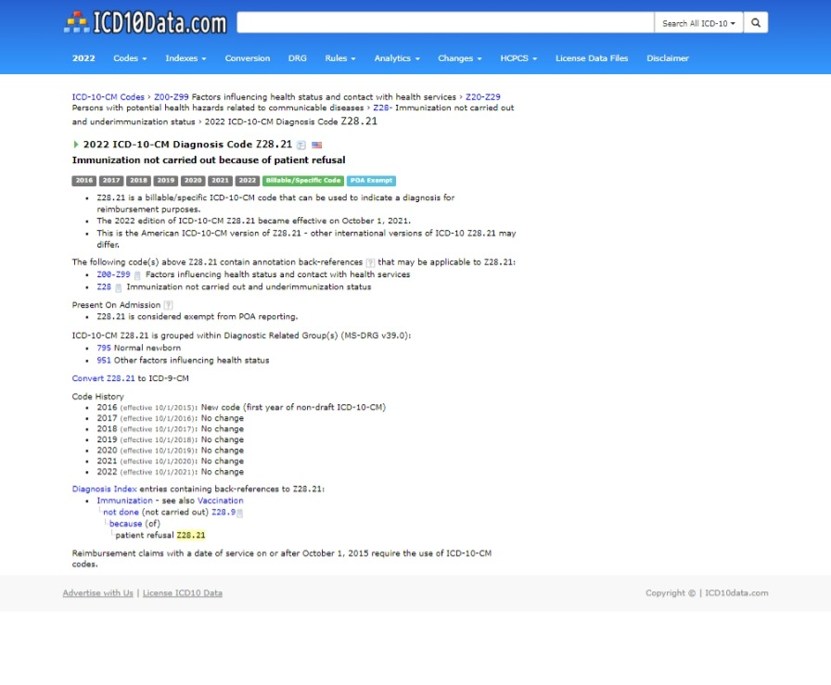The width and height of the screenshot is (831, 685).
Task: Expand the Indexes menu
Action: click(185, 58)
